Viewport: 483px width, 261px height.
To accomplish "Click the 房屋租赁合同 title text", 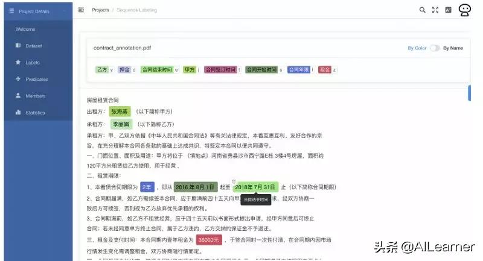I will tap(103, 100).
